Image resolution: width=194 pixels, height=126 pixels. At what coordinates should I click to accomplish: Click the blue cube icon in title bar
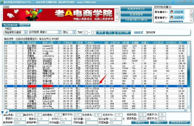[x=173, y=2]
